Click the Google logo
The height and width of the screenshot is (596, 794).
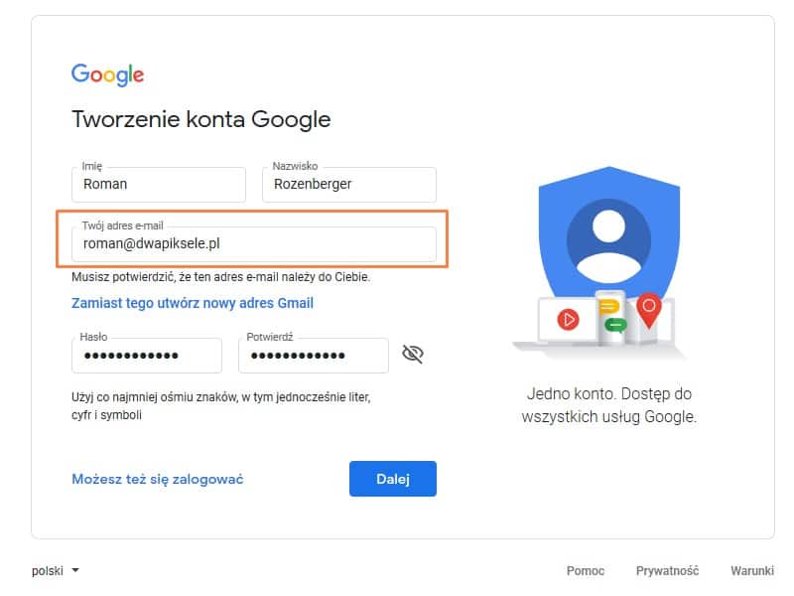click(107, 74)
